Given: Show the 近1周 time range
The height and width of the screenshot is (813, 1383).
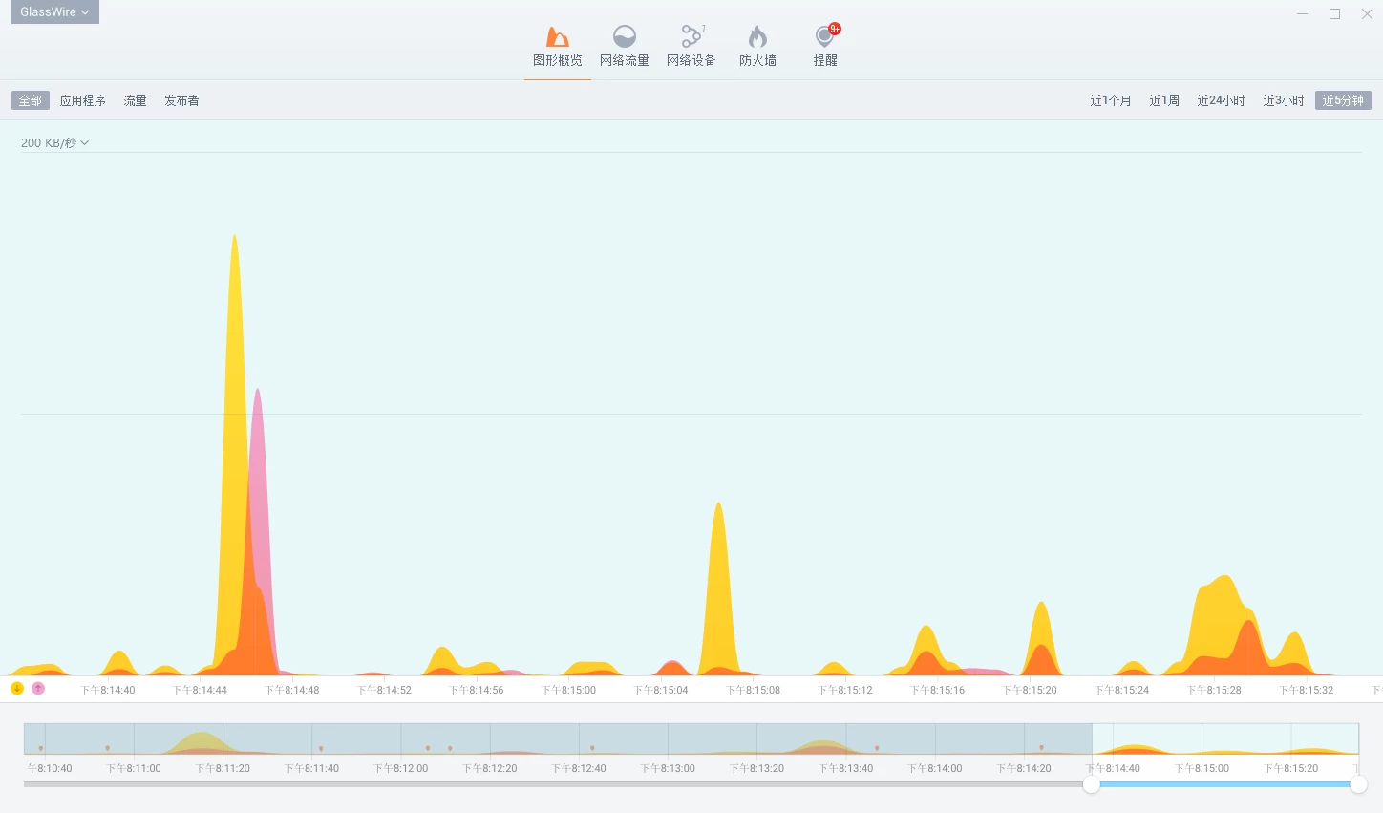Looking at the screenshot, I should pyautogui.click(x=1164, y=100).
